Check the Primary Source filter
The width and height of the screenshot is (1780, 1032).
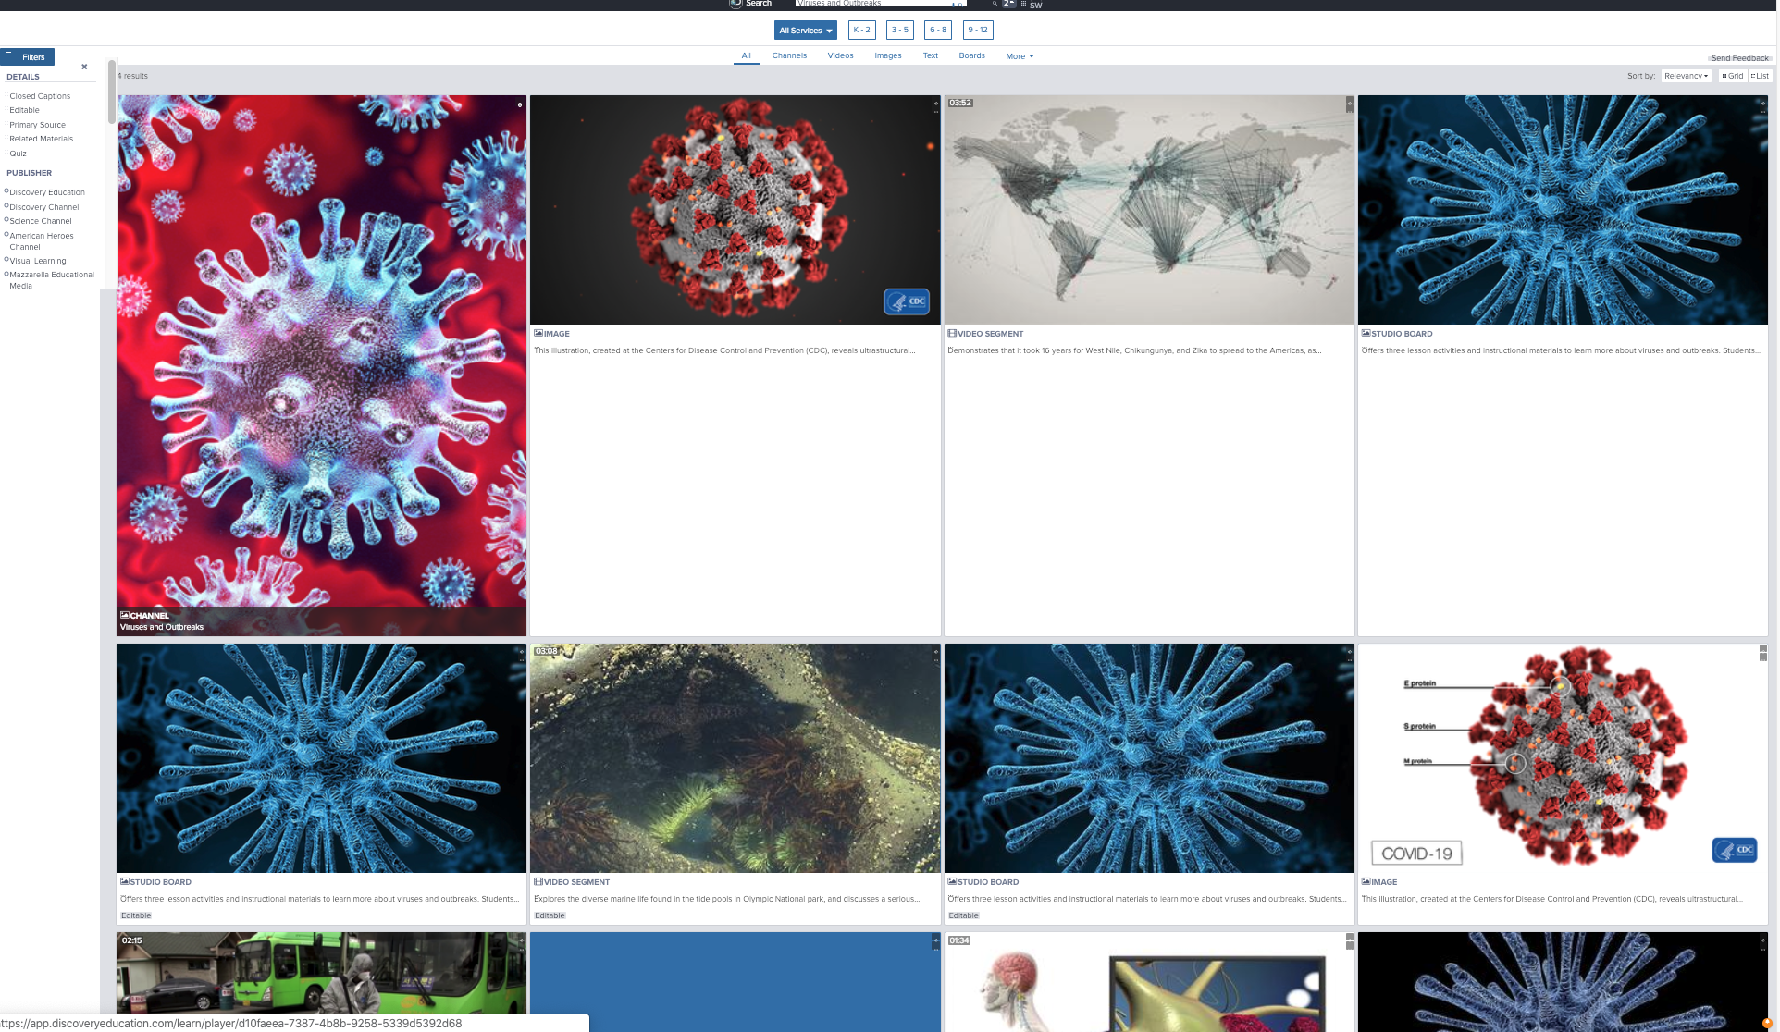pos(37,125)
